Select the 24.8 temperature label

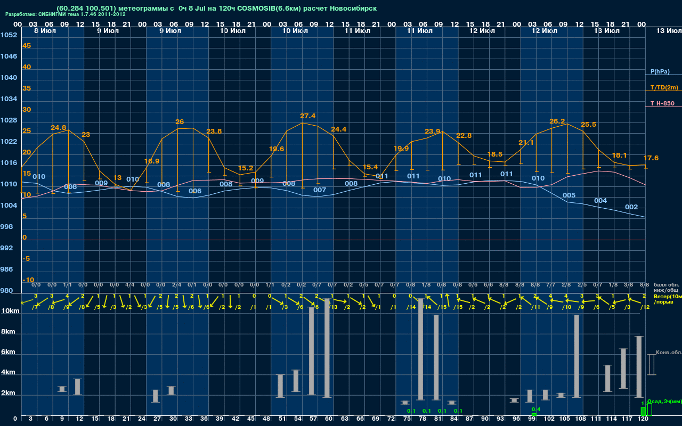[x=59, y=128]
